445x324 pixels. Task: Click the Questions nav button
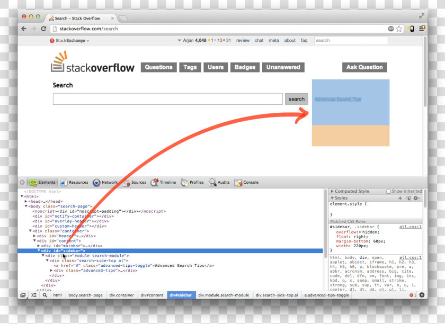(x=158, y=67)
